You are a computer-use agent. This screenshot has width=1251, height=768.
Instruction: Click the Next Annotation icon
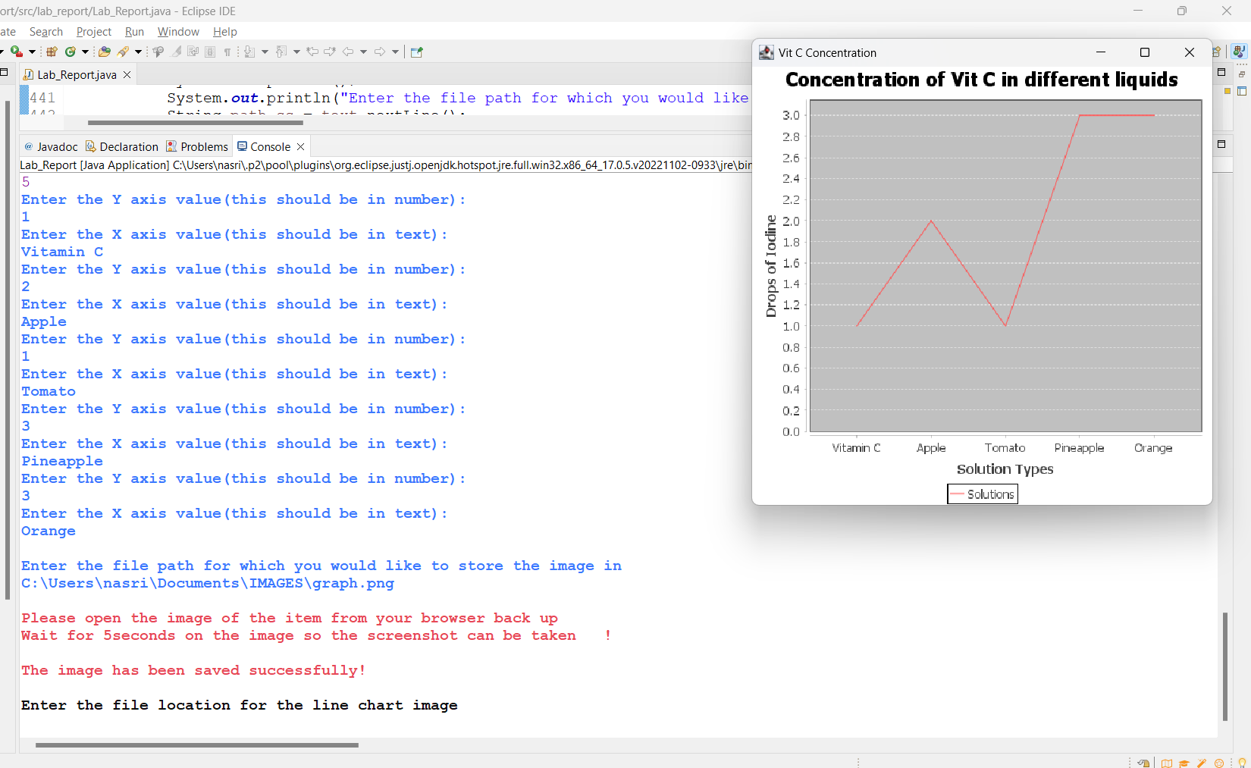pos(249,52)
